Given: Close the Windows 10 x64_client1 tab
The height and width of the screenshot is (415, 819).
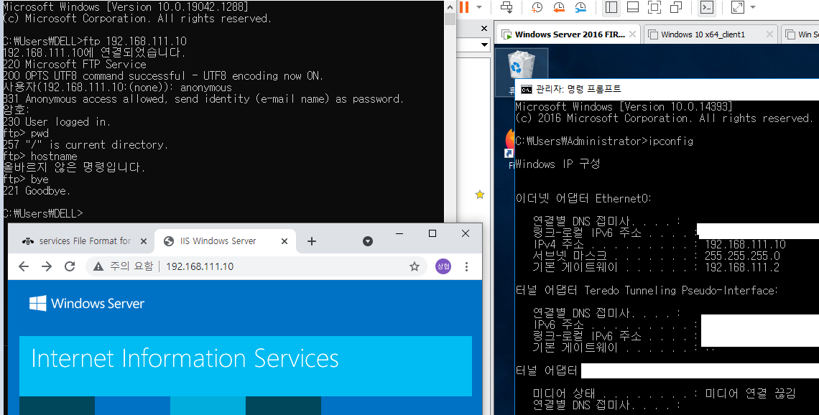Looking at the screenshot, I should tap(769, 34).
